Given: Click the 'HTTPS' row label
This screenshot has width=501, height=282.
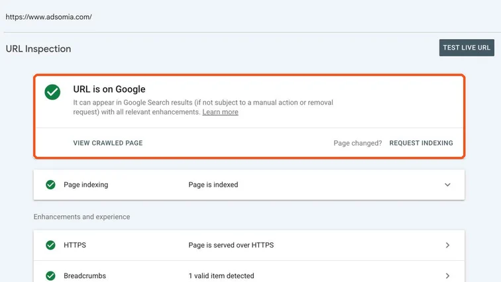Looking at the screenshot, I should pos(75,245).
